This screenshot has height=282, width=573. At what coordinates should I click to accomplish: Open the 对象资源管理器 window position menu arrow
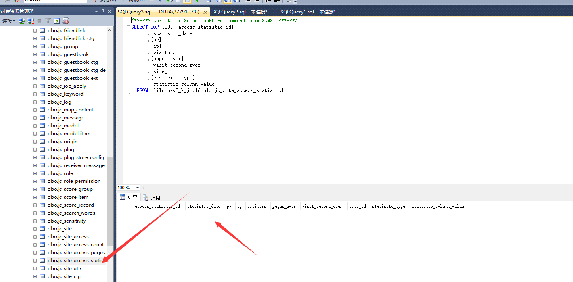(97, 12)
